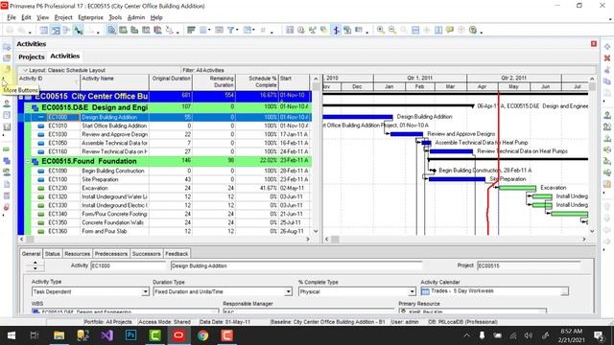This screenshot has width=614, height=345.
Task: Switch to the Projects tab
Action: coord(32,57)
